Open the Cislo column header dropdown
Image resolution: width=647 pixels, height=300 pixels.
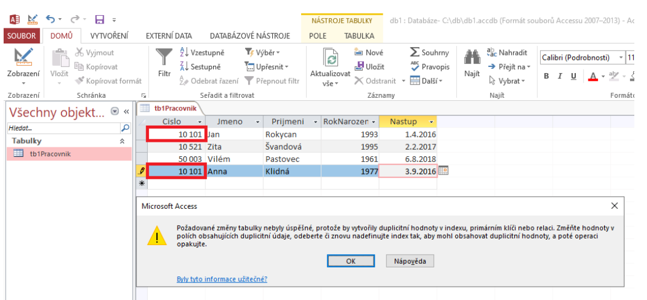(200, 122)
